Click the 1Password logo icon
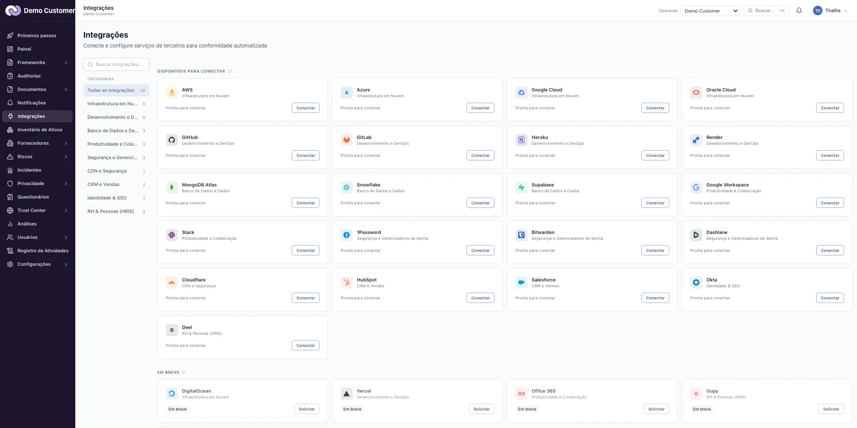 coord(346,235)
